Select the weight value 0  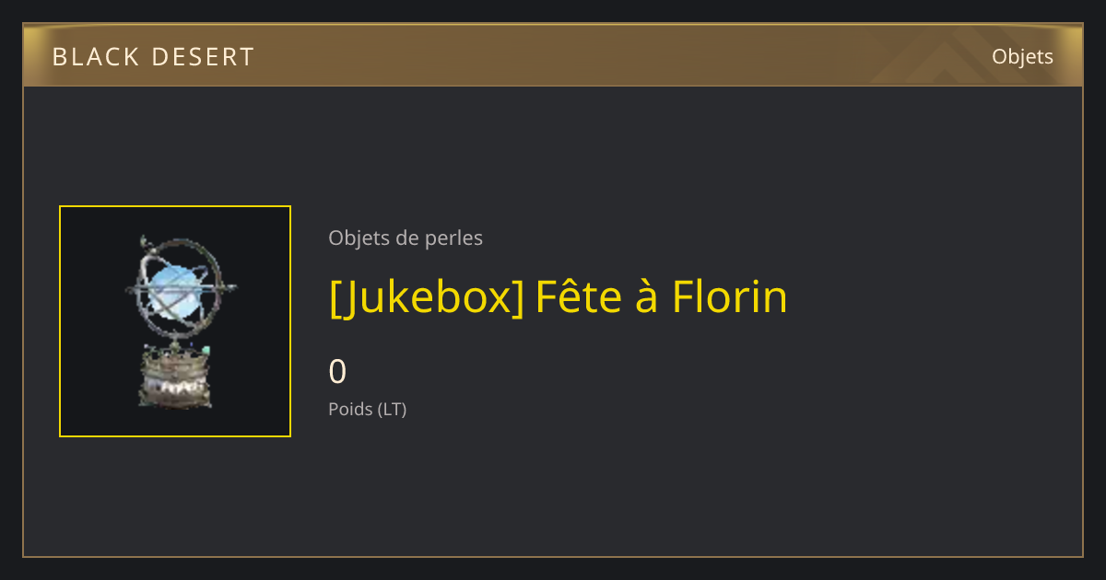coord(338,372)
